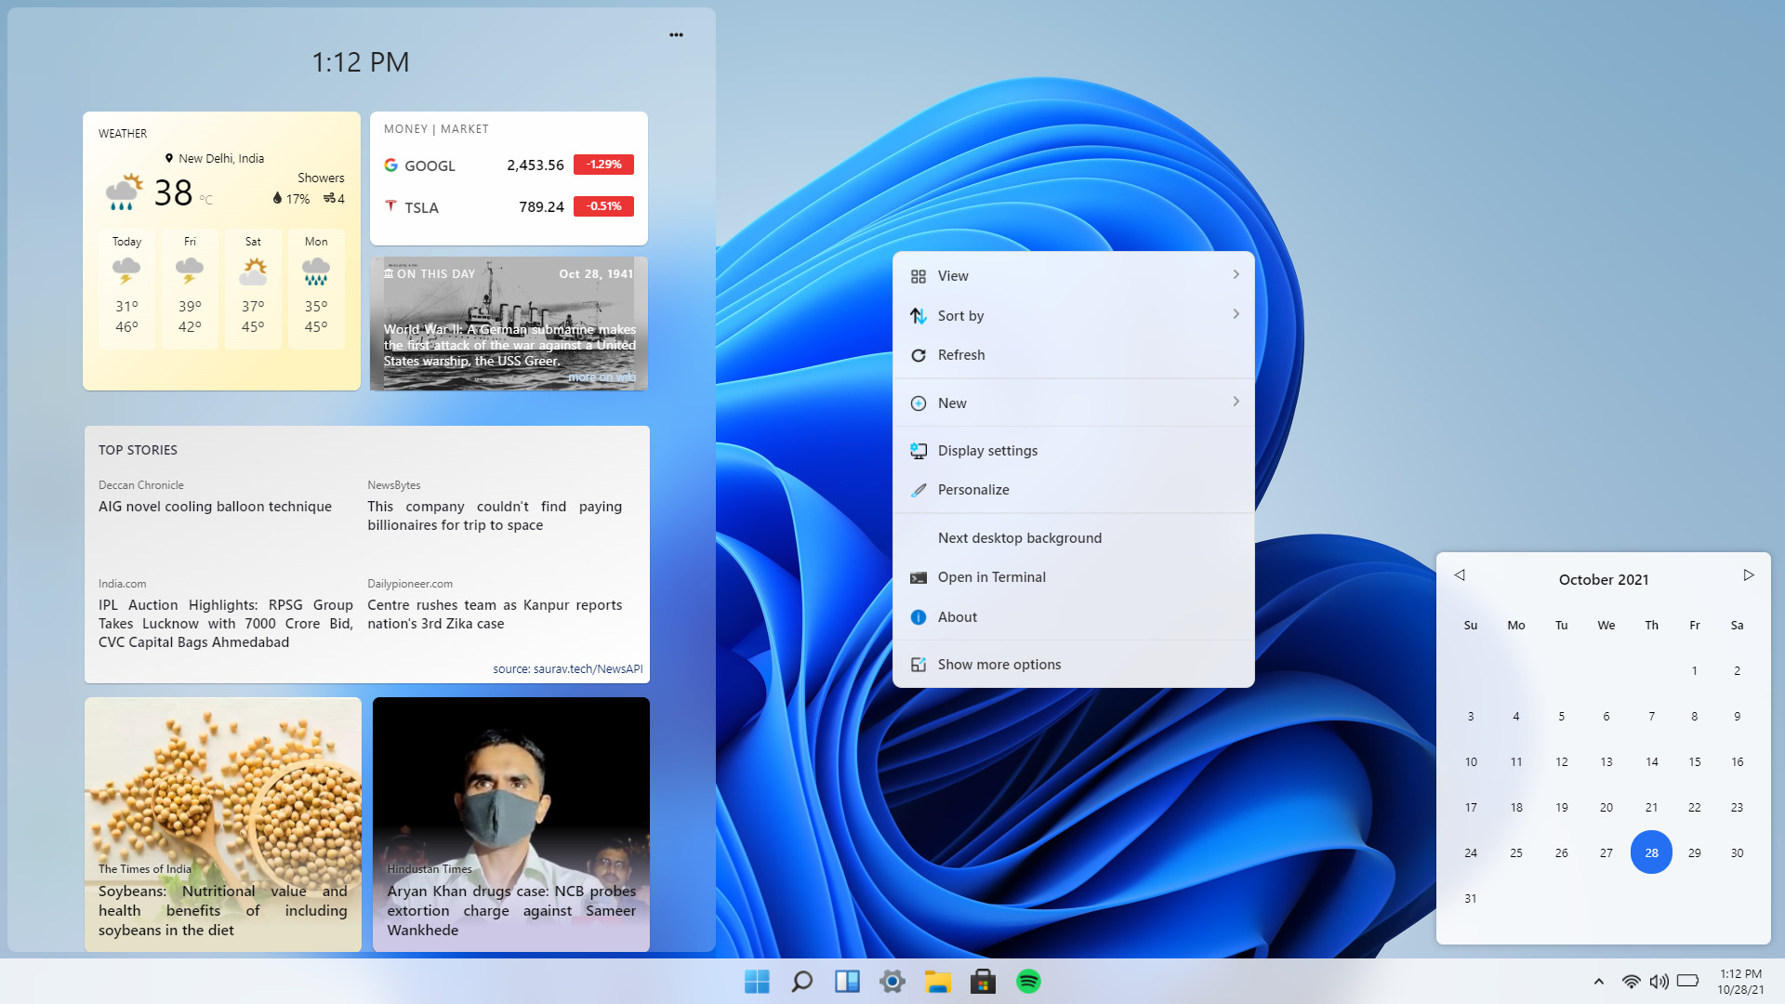Open the Spotify taskbar icon
This screenshot has height=1004, width=1785.
(x=1028, y=982)
